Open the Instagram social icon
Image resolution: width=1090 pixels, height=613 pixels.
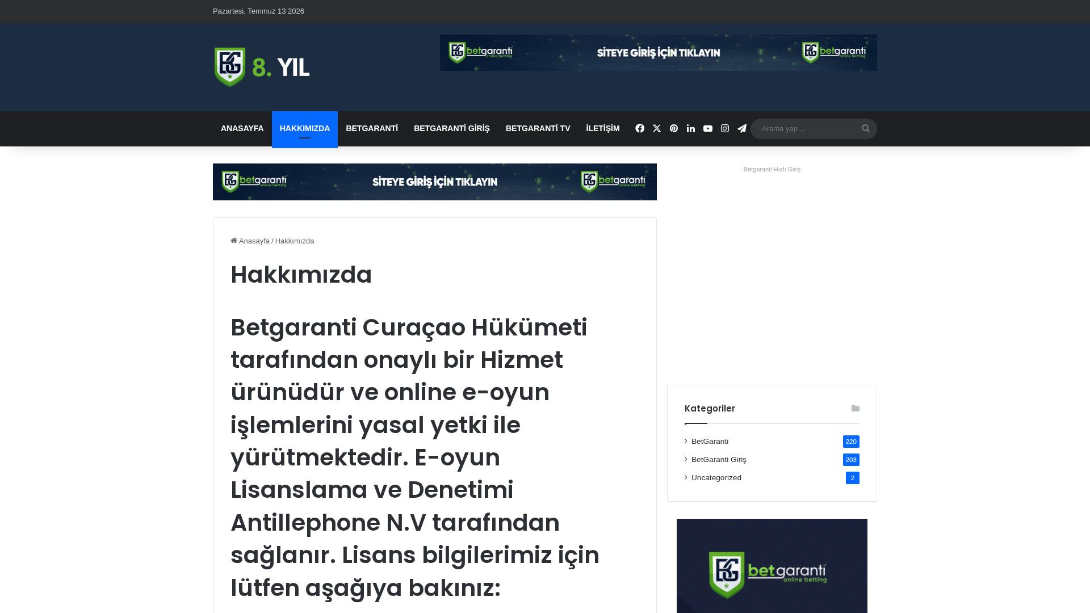tap(725, 129)
